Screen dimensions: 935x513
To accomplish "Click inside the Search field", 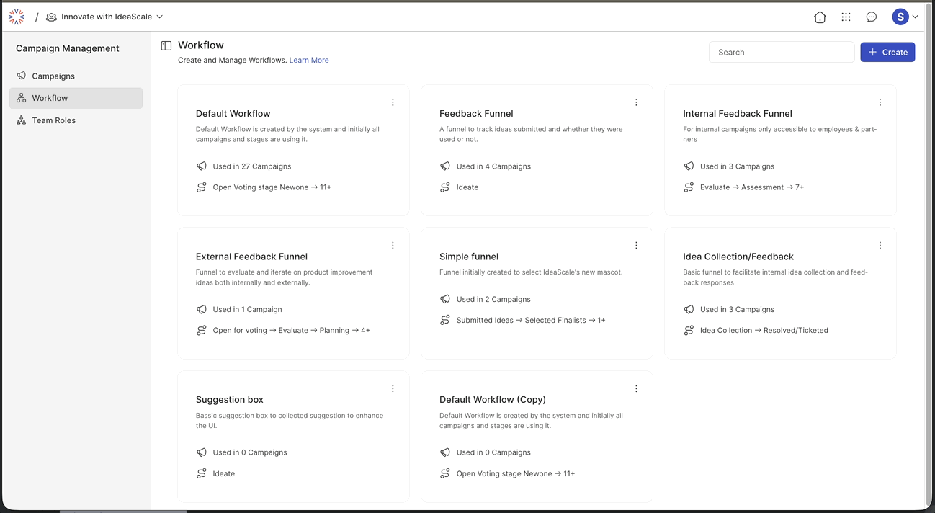I will (782, 52).
